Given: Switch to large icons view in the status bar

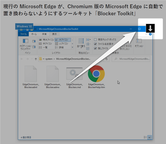Looking at the screenshot, I should [150, 137].
